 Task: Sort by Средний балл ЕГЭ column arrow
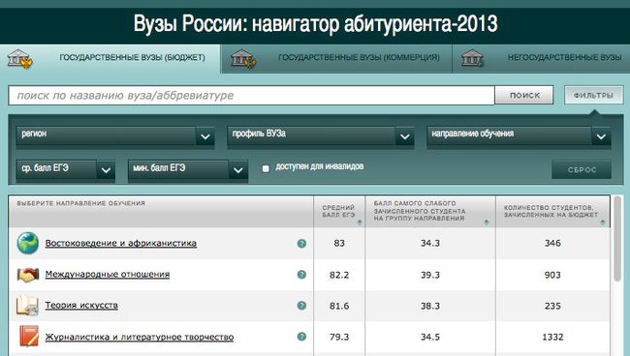click(x=360, y=222)
